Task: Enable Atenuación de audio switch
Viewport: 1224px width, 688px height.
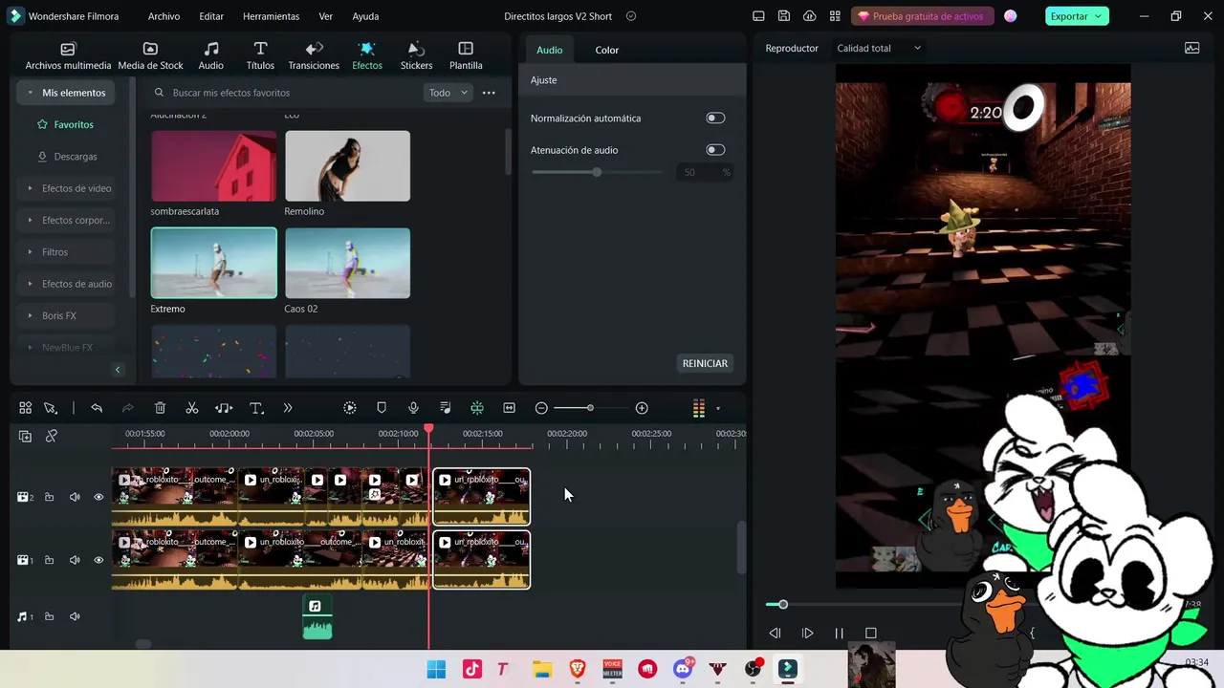Action: click(715, 150)
